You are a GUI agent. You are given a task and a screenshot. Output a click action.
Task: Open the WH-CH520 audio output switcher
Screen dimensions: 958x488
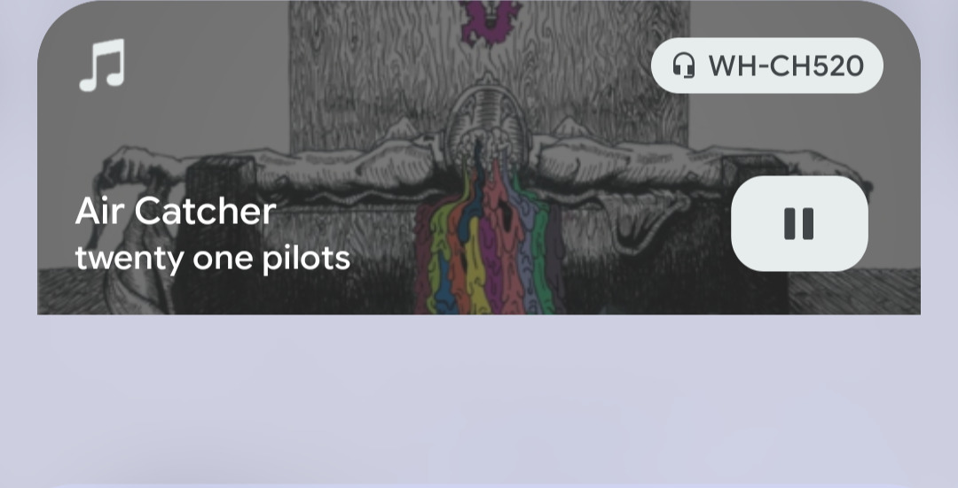[766, 66]
